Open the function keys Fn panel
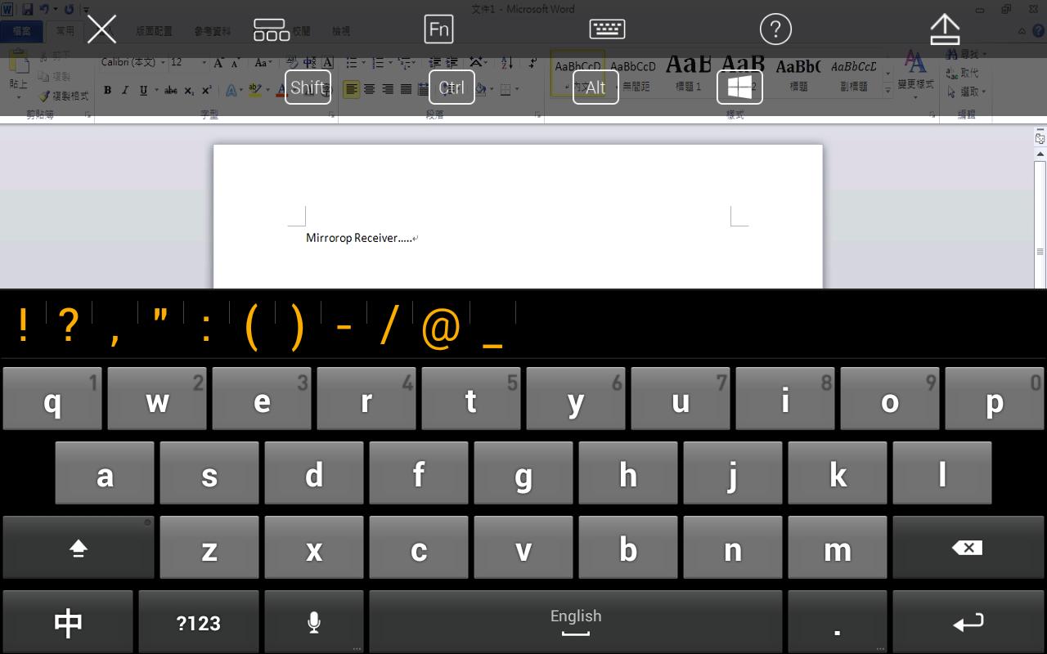The width and height of the screenshot is (1047, 654). pos(439,29)
